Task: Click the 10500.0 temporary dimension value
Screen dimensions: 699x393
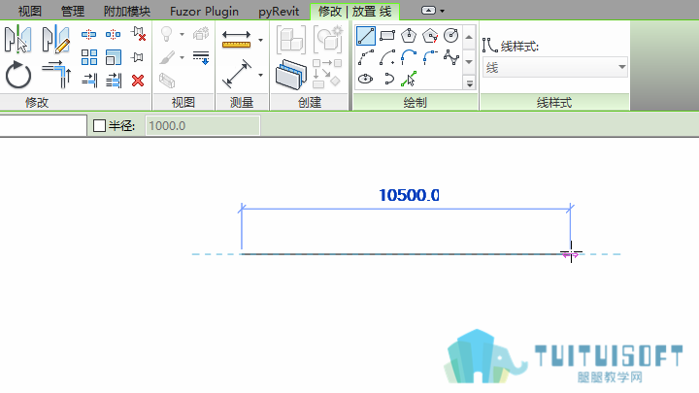Action: point(409,195)
